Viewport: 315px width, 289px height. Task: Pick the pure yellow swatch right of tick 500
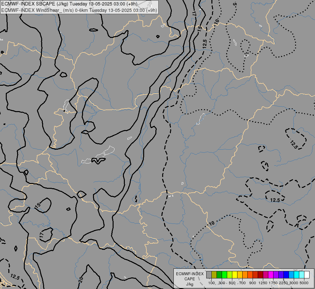235,275
